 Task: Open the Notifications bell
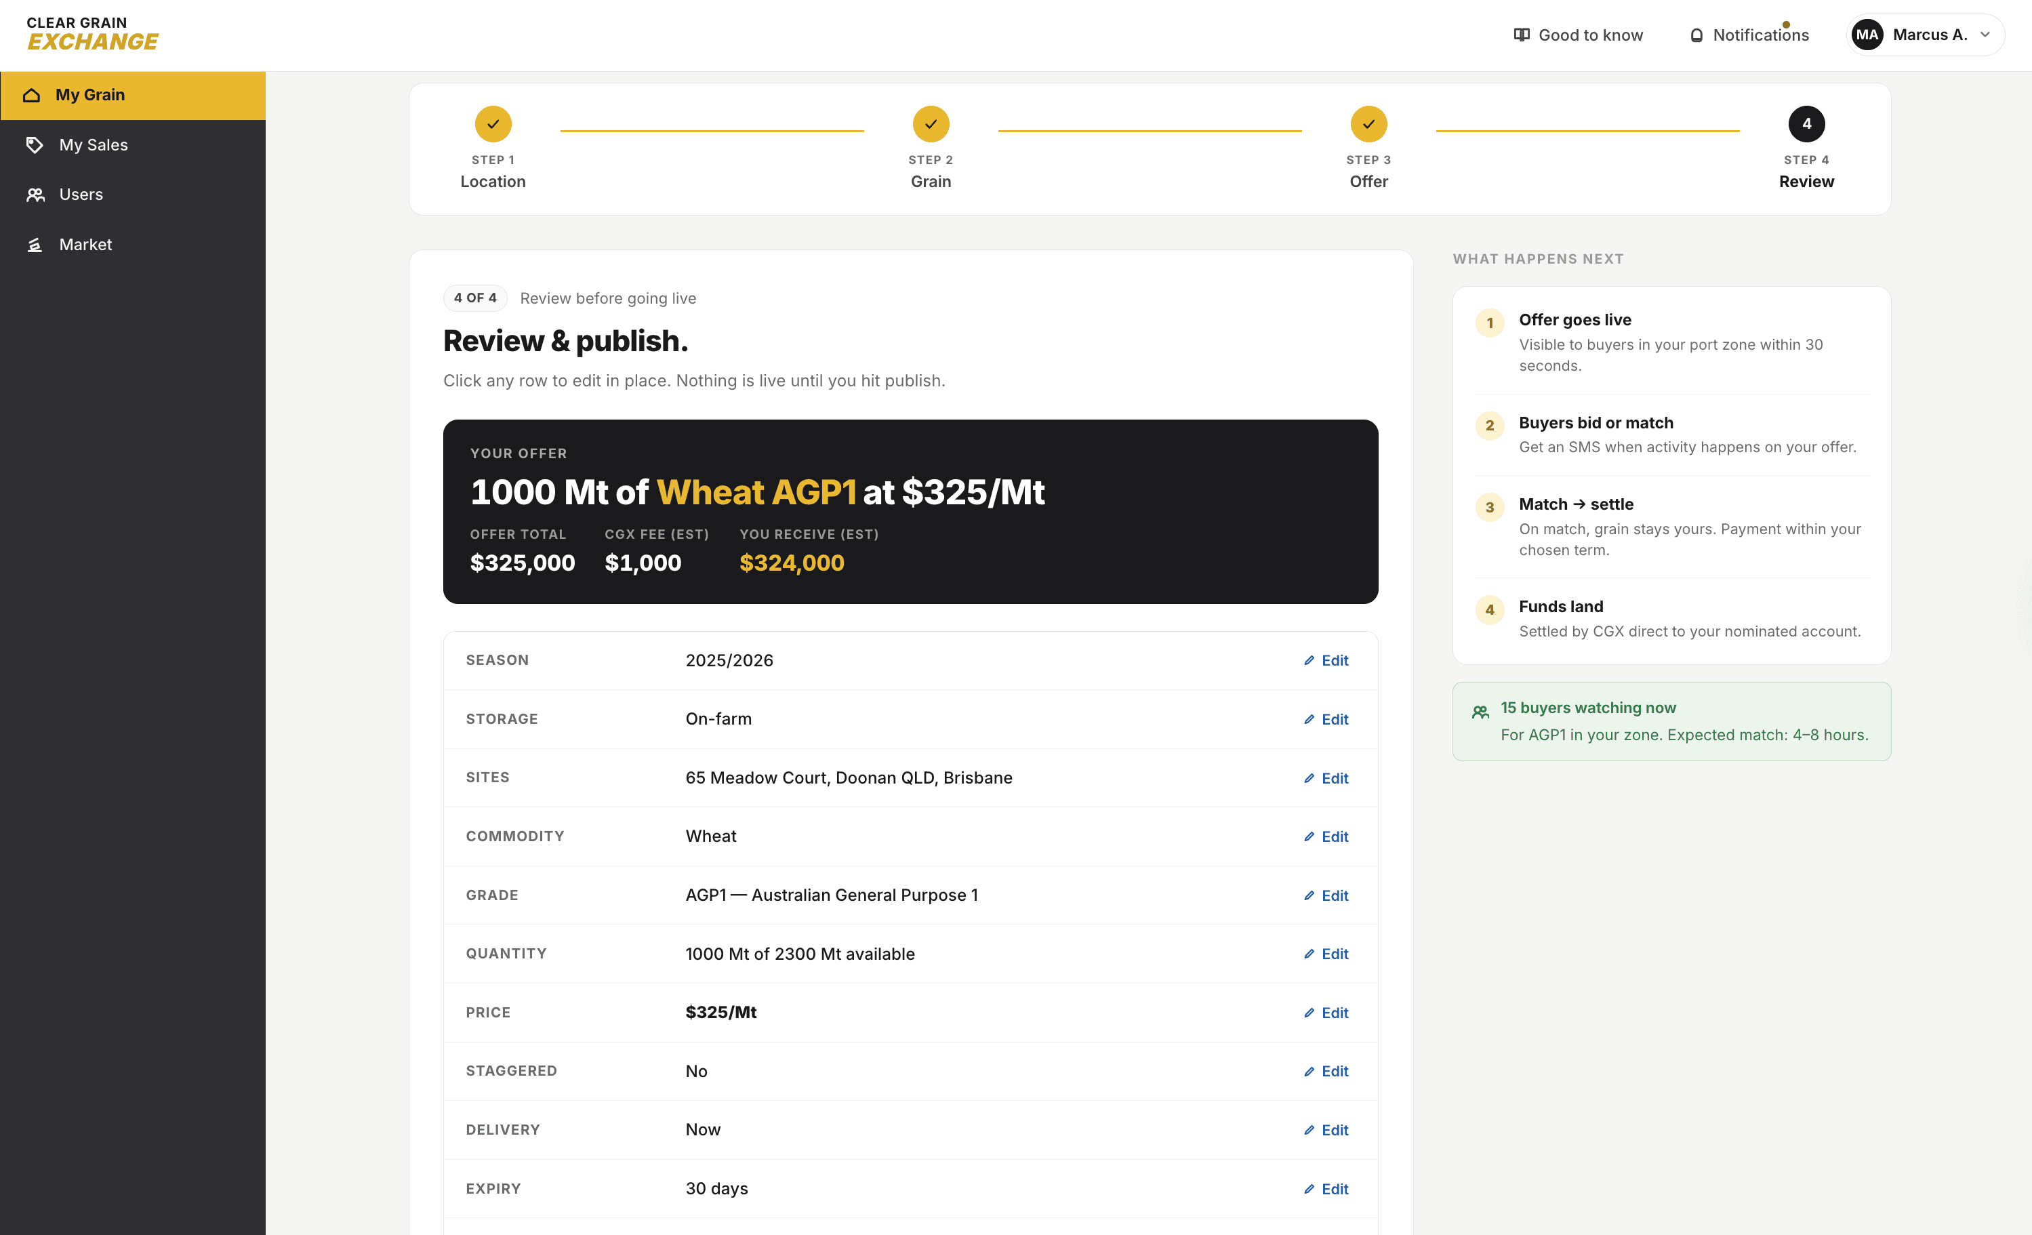coord(1696,35)
